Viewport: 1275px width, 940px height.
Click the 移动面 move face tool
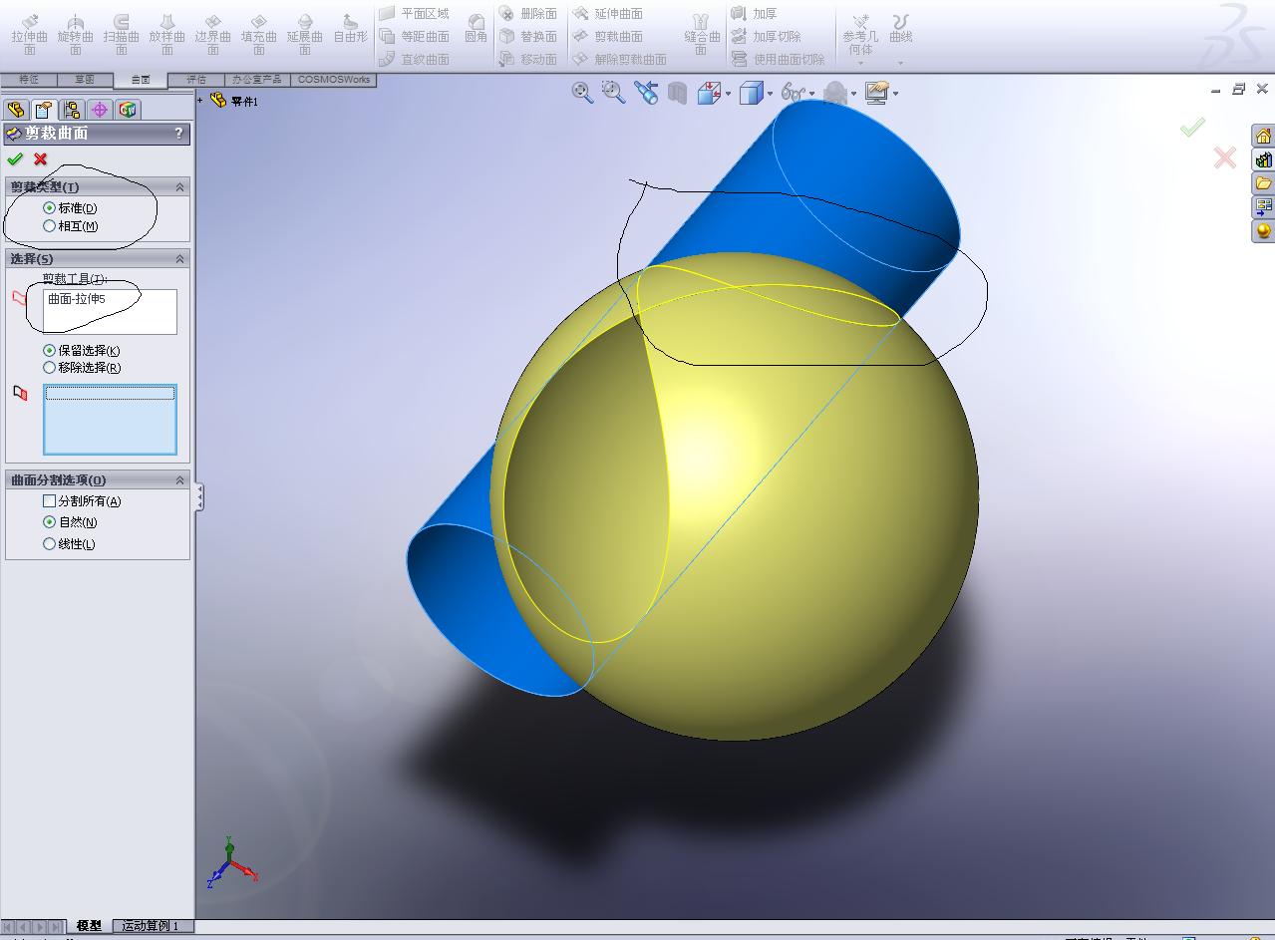(527, 60)
